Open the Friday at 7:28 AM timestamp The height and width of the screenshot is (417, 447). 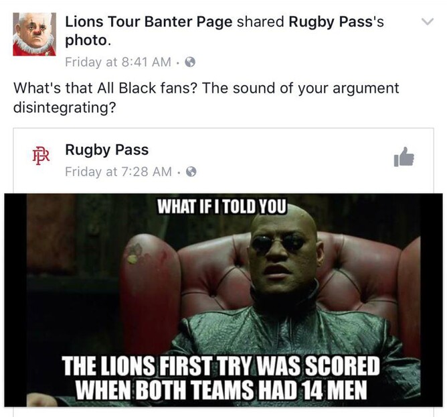pyautogui.click(x=118, y=172)
